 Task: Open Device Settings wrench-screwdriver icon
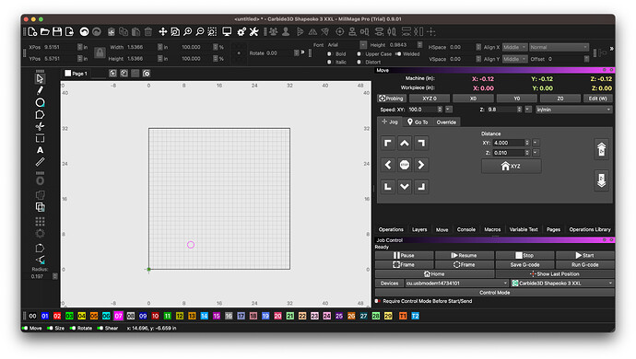253,31
